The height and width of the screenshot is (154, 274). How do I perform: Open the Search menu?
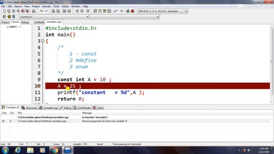[18, 6]
